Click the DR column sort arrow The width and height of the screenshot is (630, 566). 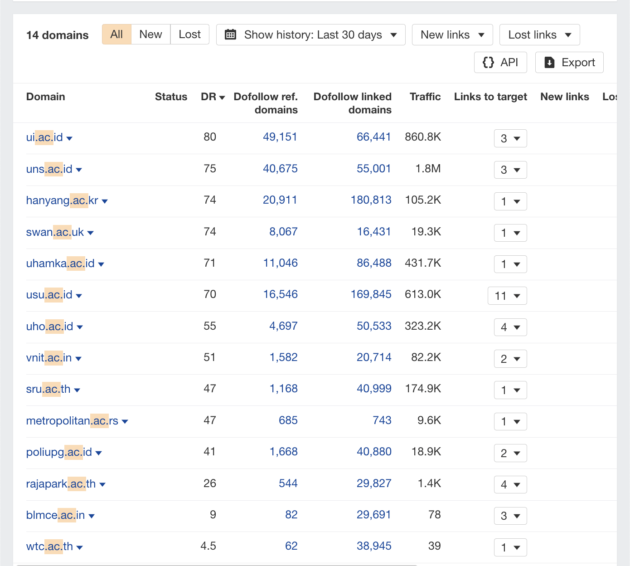[x=222, y=97]
